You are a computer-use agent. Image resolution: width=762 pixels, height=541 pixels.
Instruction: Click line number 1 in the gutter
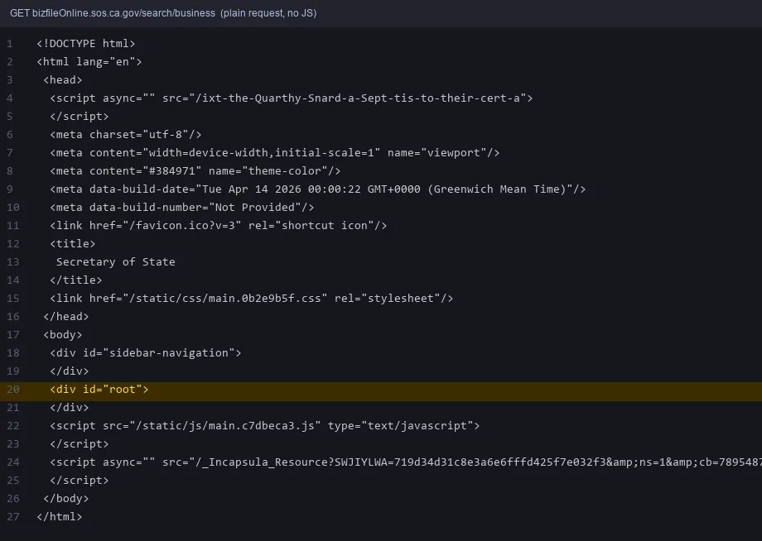(x=10, y=44)
